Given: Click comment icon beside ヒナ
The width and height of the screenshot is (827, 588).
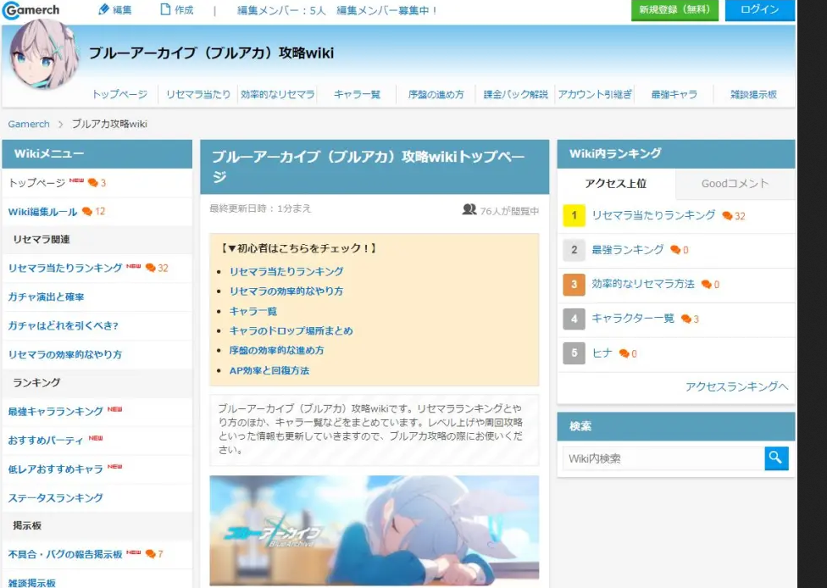Looking at the screenshot, I should click(x=624, y=353).
